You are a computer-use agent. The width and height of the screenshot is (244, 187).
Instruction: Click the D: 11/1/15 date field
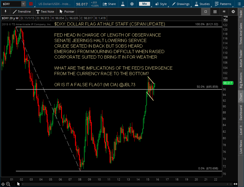click(x=28, y=18)
